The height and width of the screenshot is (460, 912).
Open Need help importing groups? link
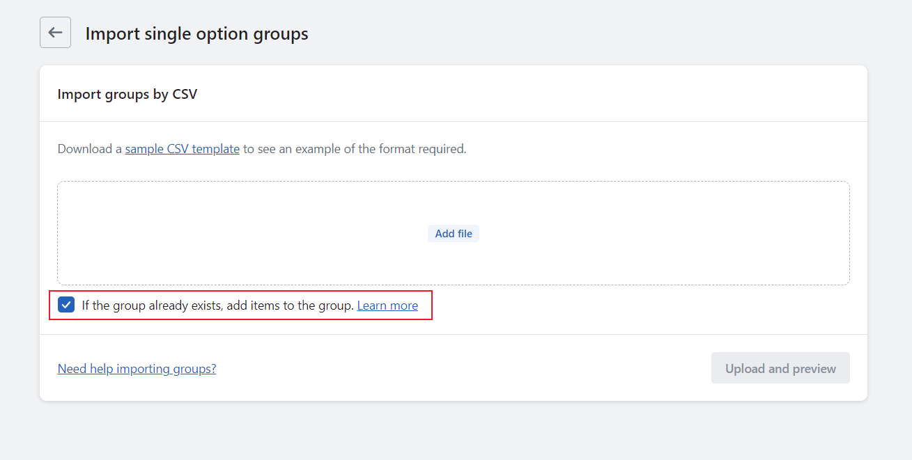(x=137, y=369)
